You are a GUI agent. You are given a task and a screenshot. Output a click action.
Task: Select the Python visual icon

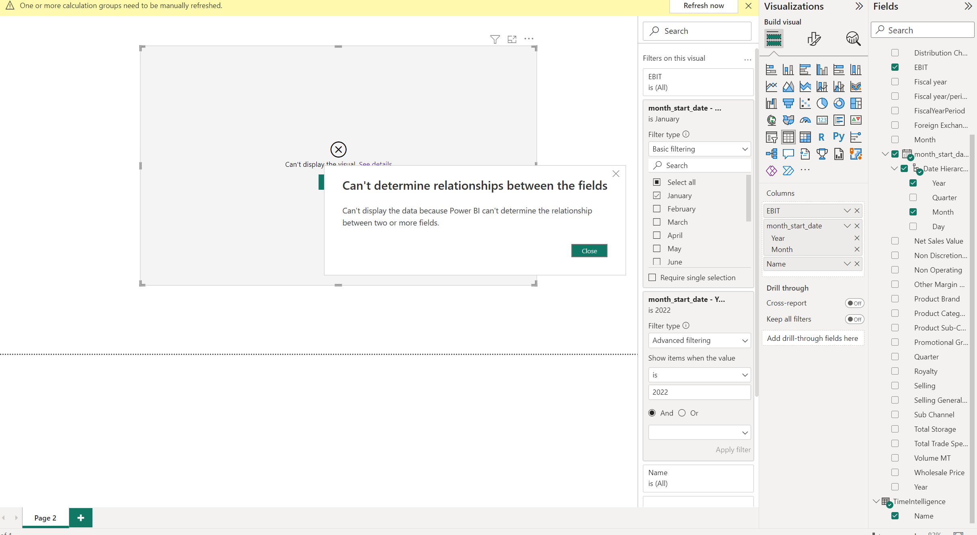pyautogui.click(x=839, y=137)
